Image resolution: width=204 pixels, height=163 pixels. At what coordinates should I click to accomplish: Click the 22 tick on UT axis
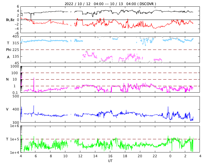[155, 156]
